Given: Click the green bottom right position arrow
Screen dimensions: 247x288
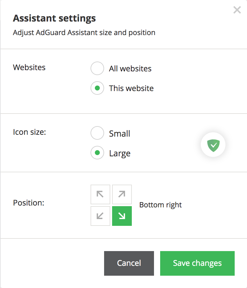Looking at the screenshot, I should point(122,216).
